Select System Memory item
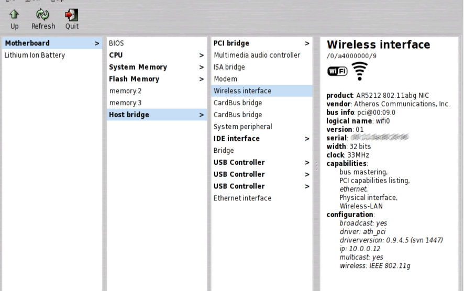Viewport: 464px width, 291px height. click(157, 67)
